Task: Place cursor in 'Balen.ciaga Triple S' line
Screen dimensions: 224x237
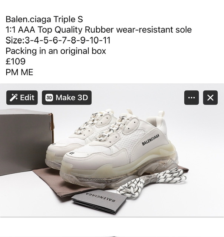Action: [x=44, y=19]
